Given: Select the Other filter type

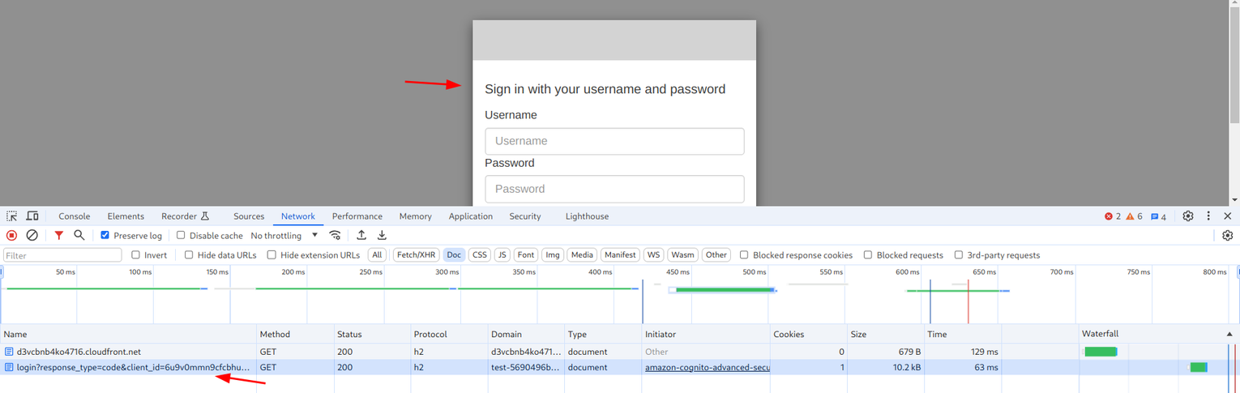Looking at the screenshot, I should tap(716, 255).
